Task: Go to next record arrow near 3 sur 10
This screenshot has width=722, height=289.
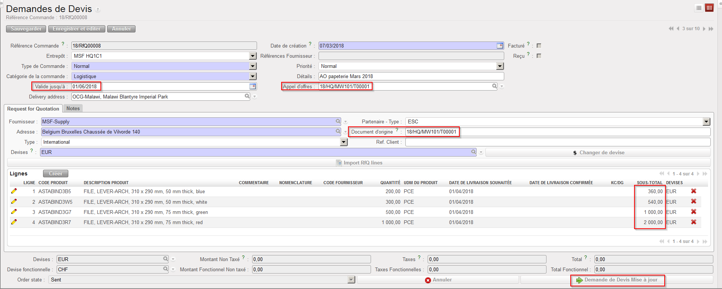Action: pyautogui.click(x=704, y=29)
